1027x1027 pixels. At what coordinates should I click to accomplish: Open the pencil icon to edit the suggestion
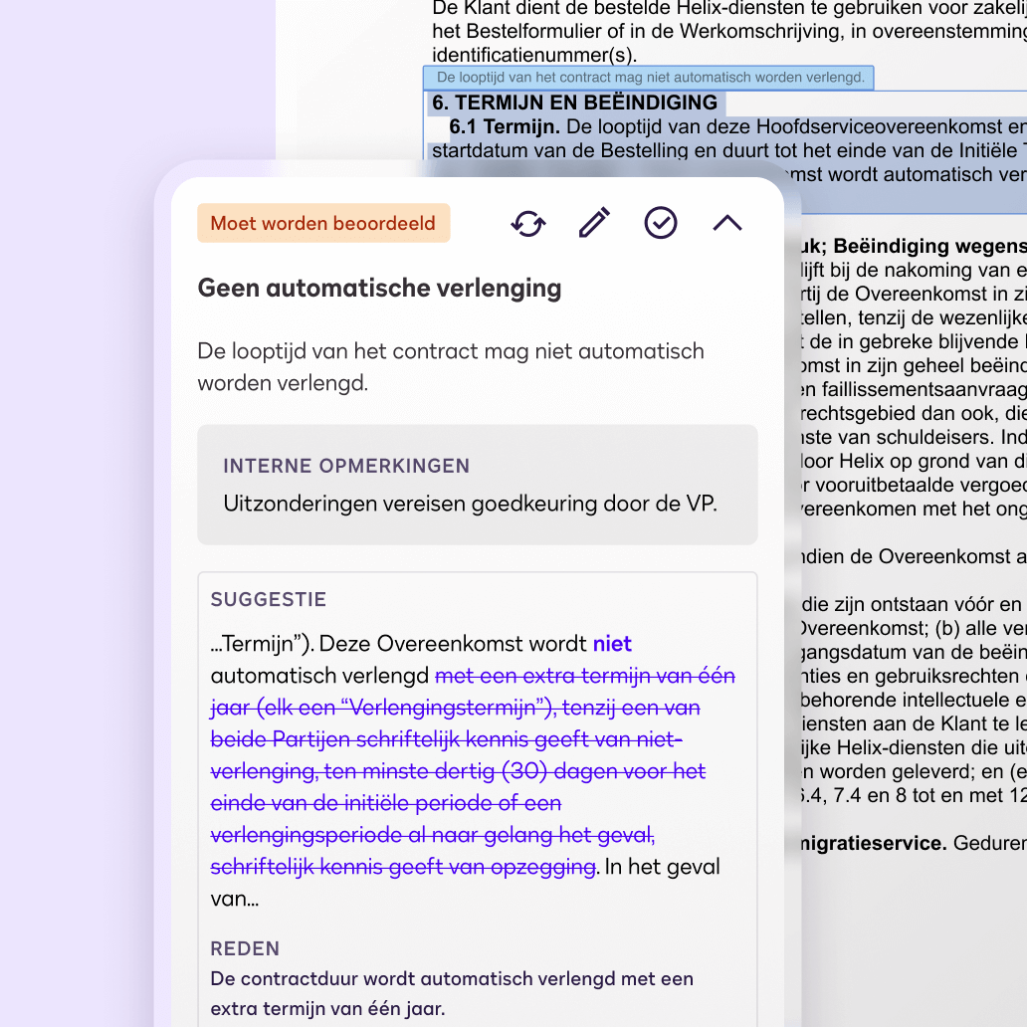coord(593,223)
